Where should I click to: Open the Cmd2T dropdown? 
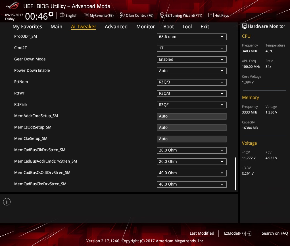point(191,48)
